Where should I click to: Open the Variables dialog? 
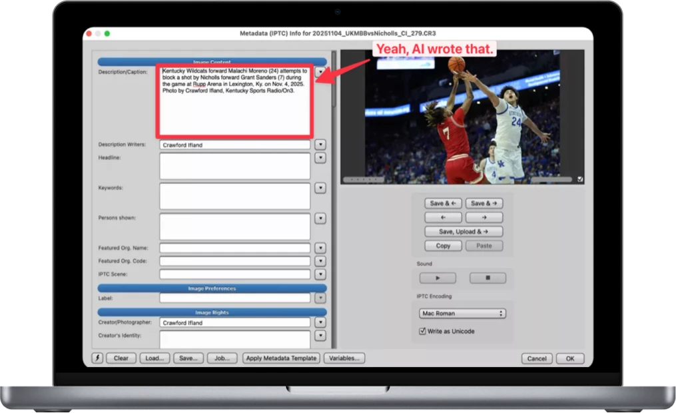pos(344,358)
